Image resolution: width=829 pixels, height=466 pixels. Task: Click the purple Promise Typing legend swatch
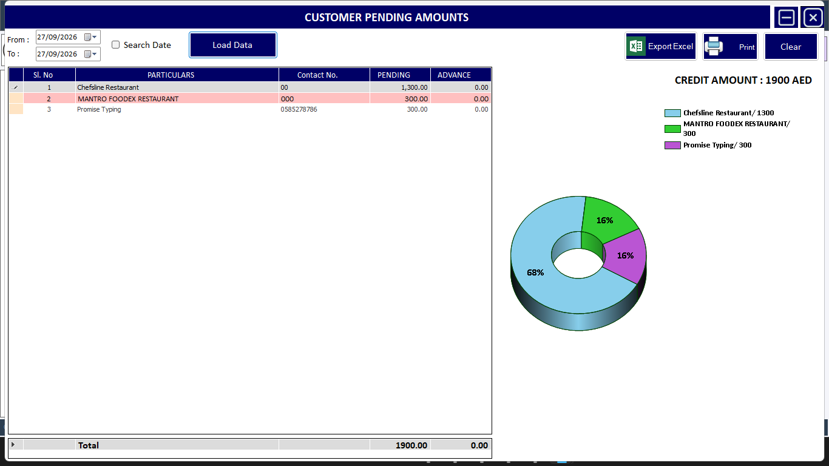tap(672, 145)
